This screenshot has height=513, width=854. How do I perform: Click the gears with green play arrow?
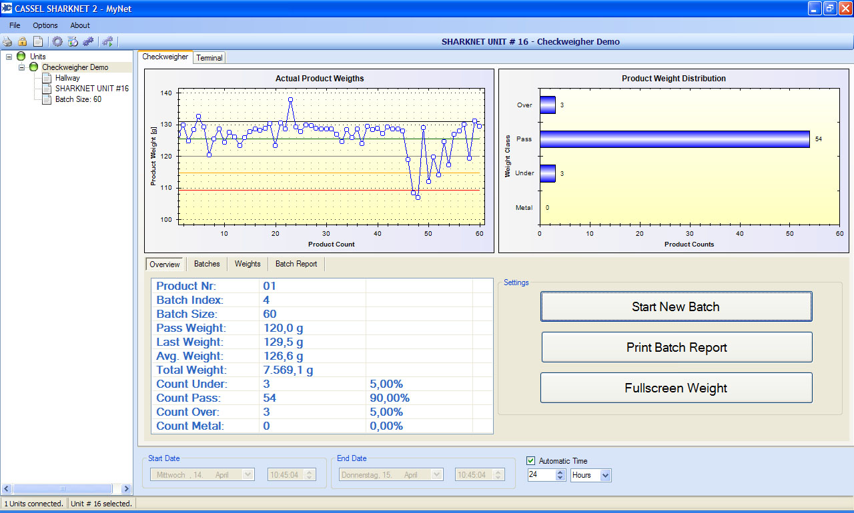tap(107, 41)
